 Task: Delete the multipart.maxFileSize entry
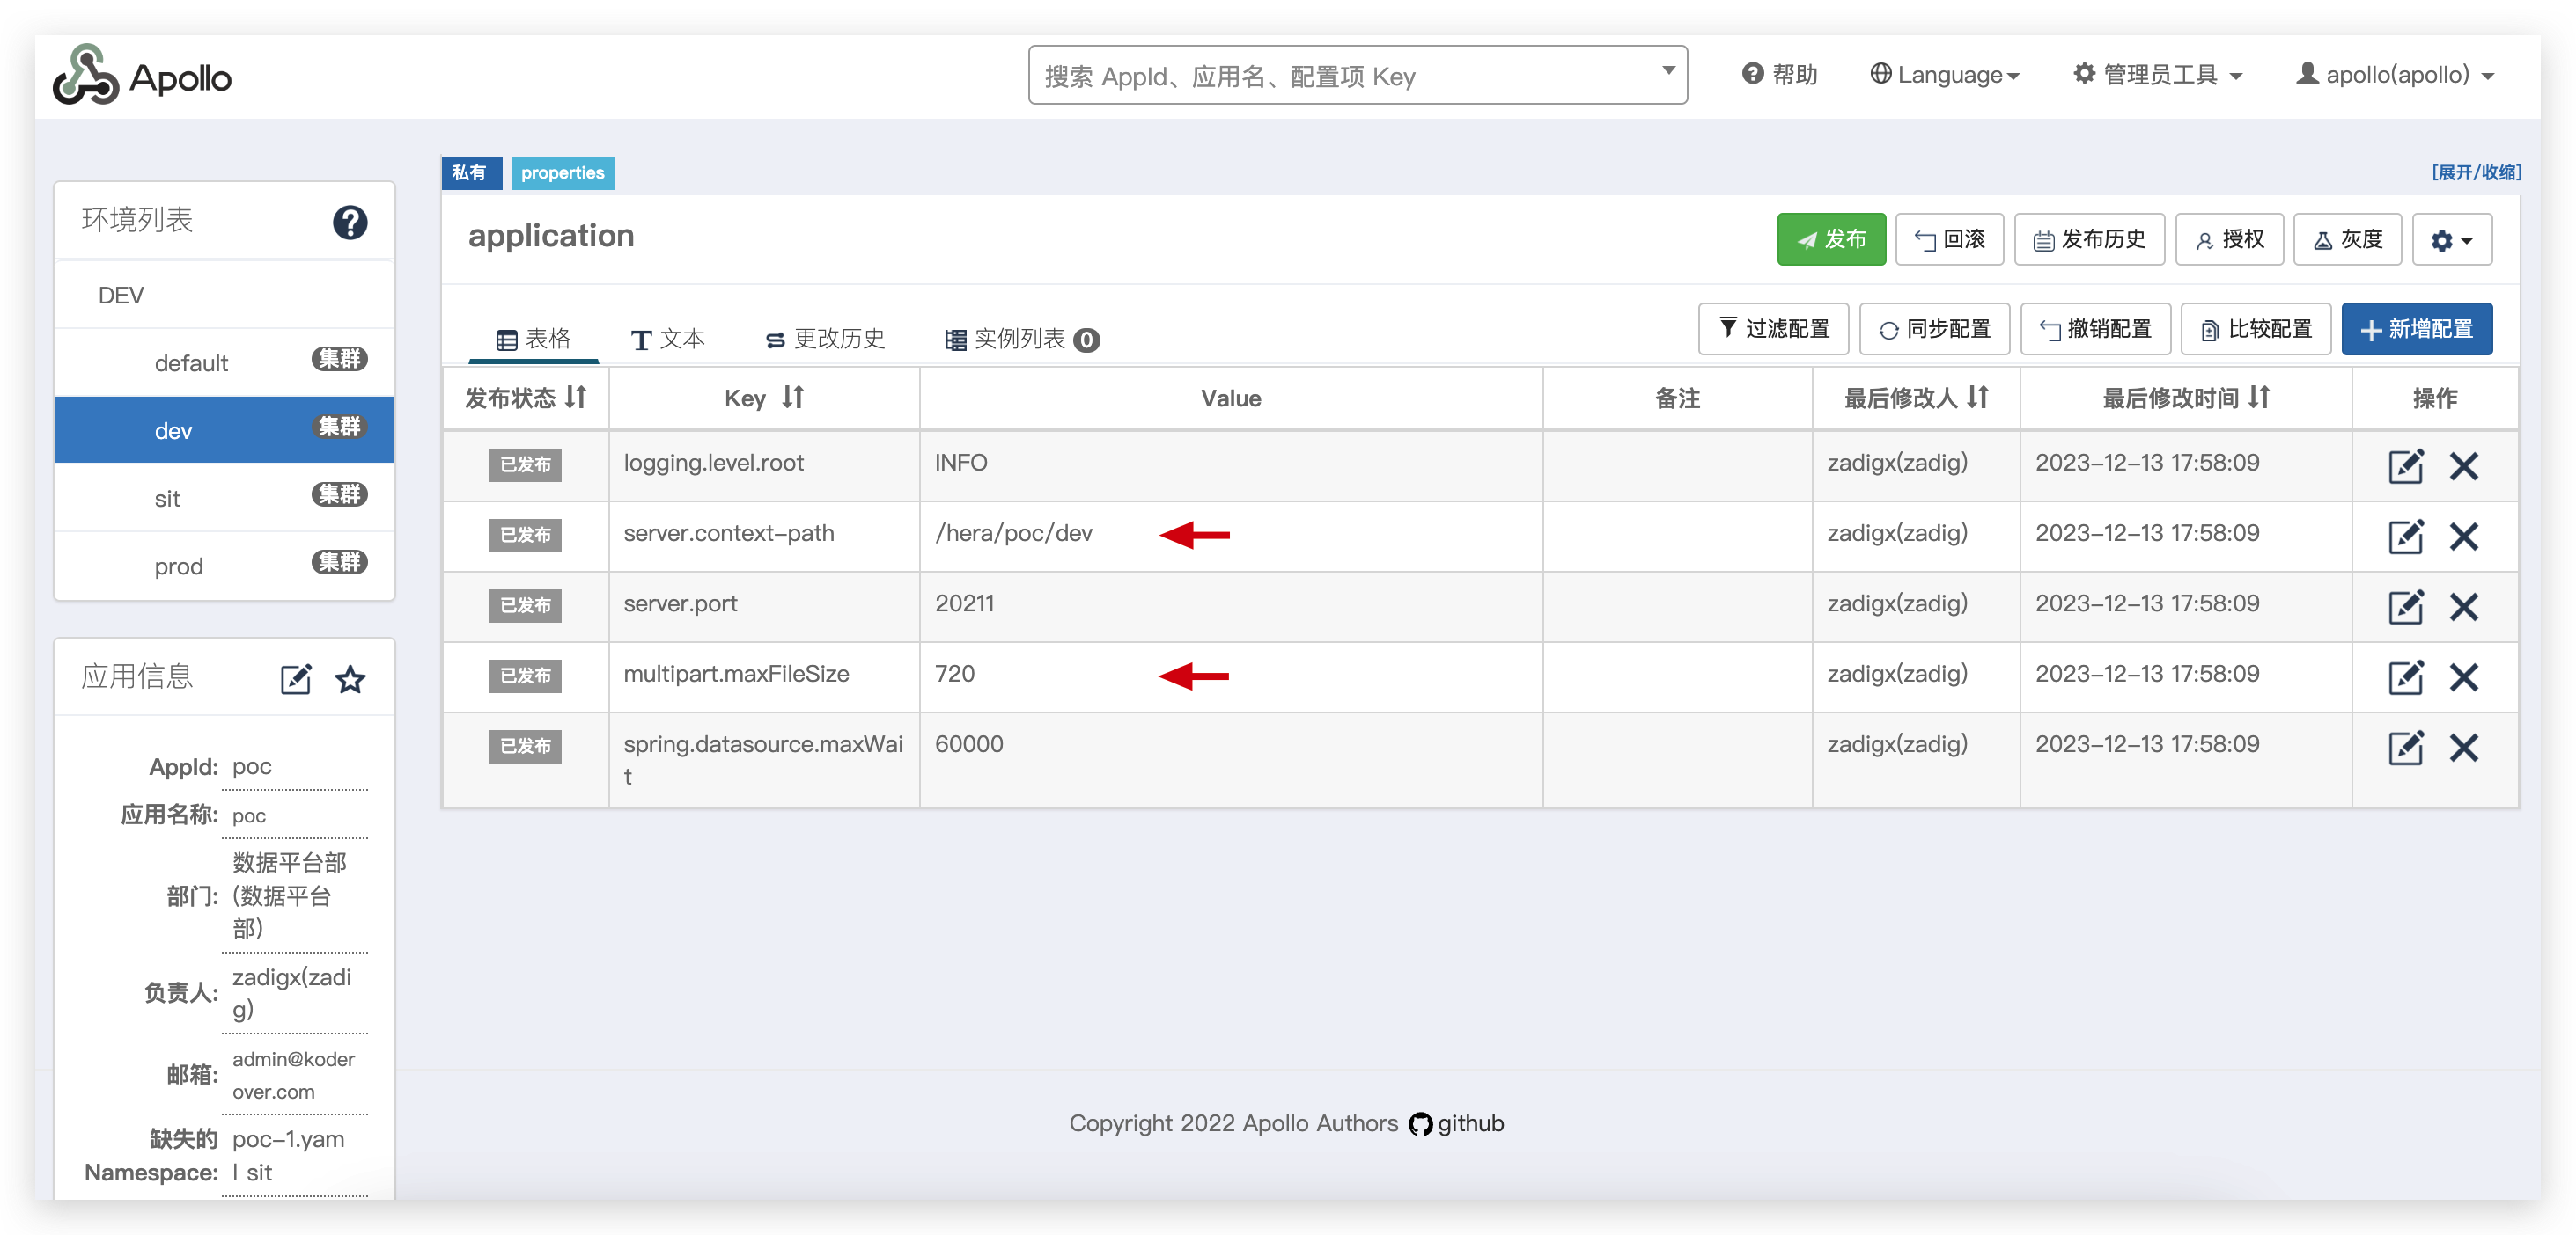click(x=2463, y=677)
